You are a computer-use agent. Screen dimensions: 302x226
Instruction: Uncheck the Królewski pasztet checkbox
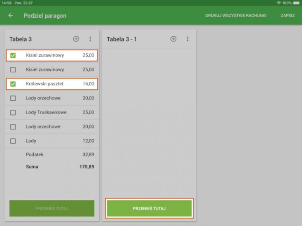tap(13, 84)
